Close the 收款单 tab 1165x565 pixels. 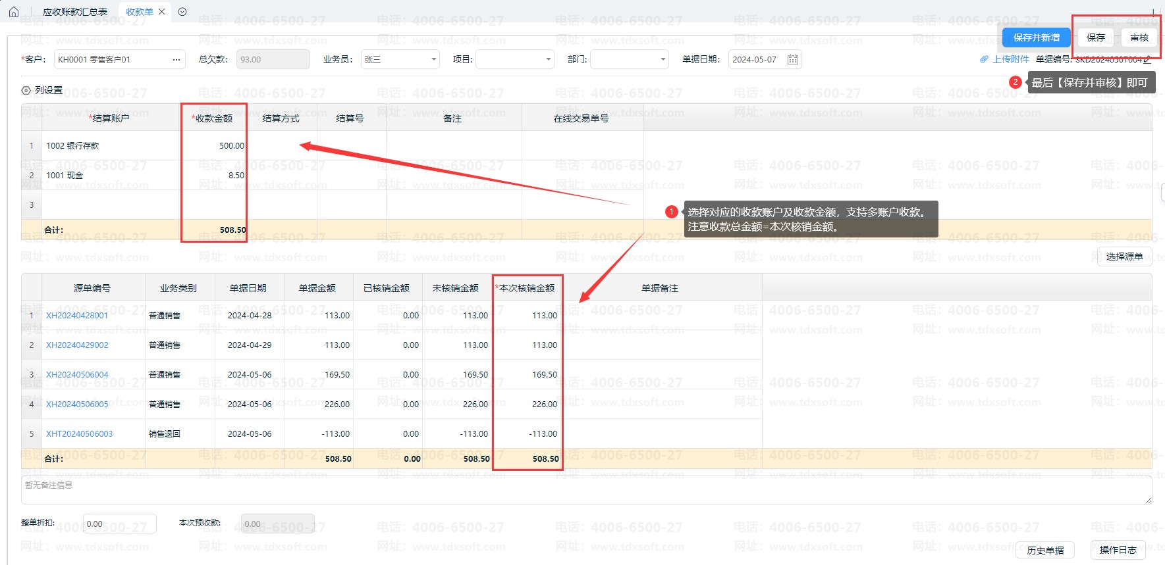point(162,12)
